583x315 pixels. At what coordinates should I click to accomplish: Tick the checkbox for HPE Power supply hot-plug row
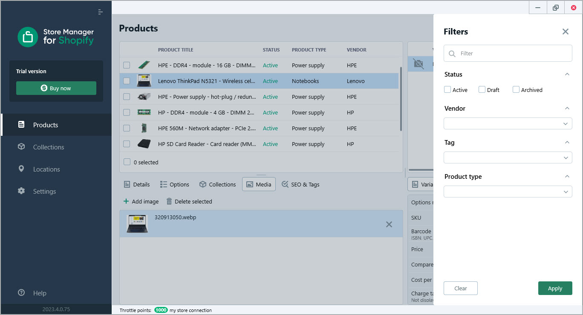(x=127, y=97)
